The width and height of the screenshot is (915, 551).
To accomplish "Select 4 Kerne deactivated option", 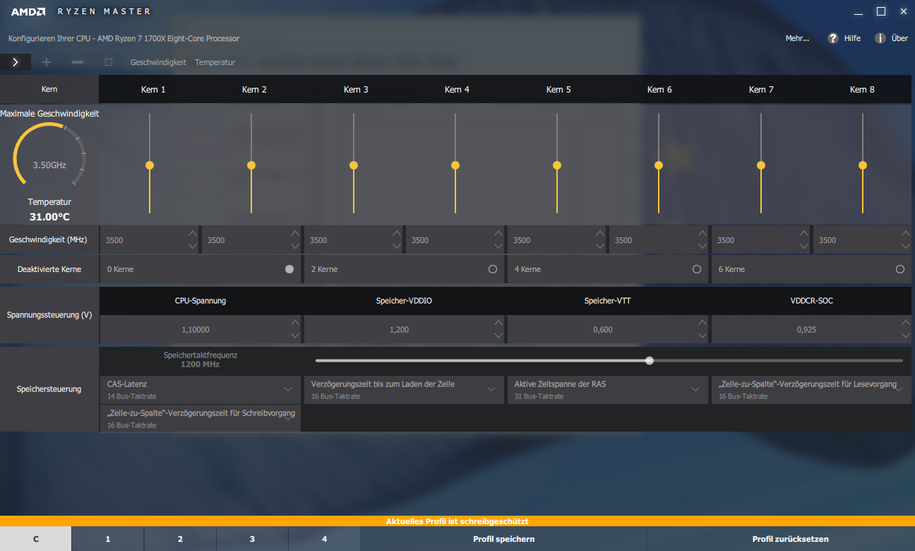I will click(x=697, y=269).
